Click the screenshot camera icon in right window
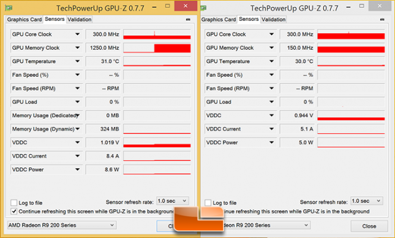 382,20
